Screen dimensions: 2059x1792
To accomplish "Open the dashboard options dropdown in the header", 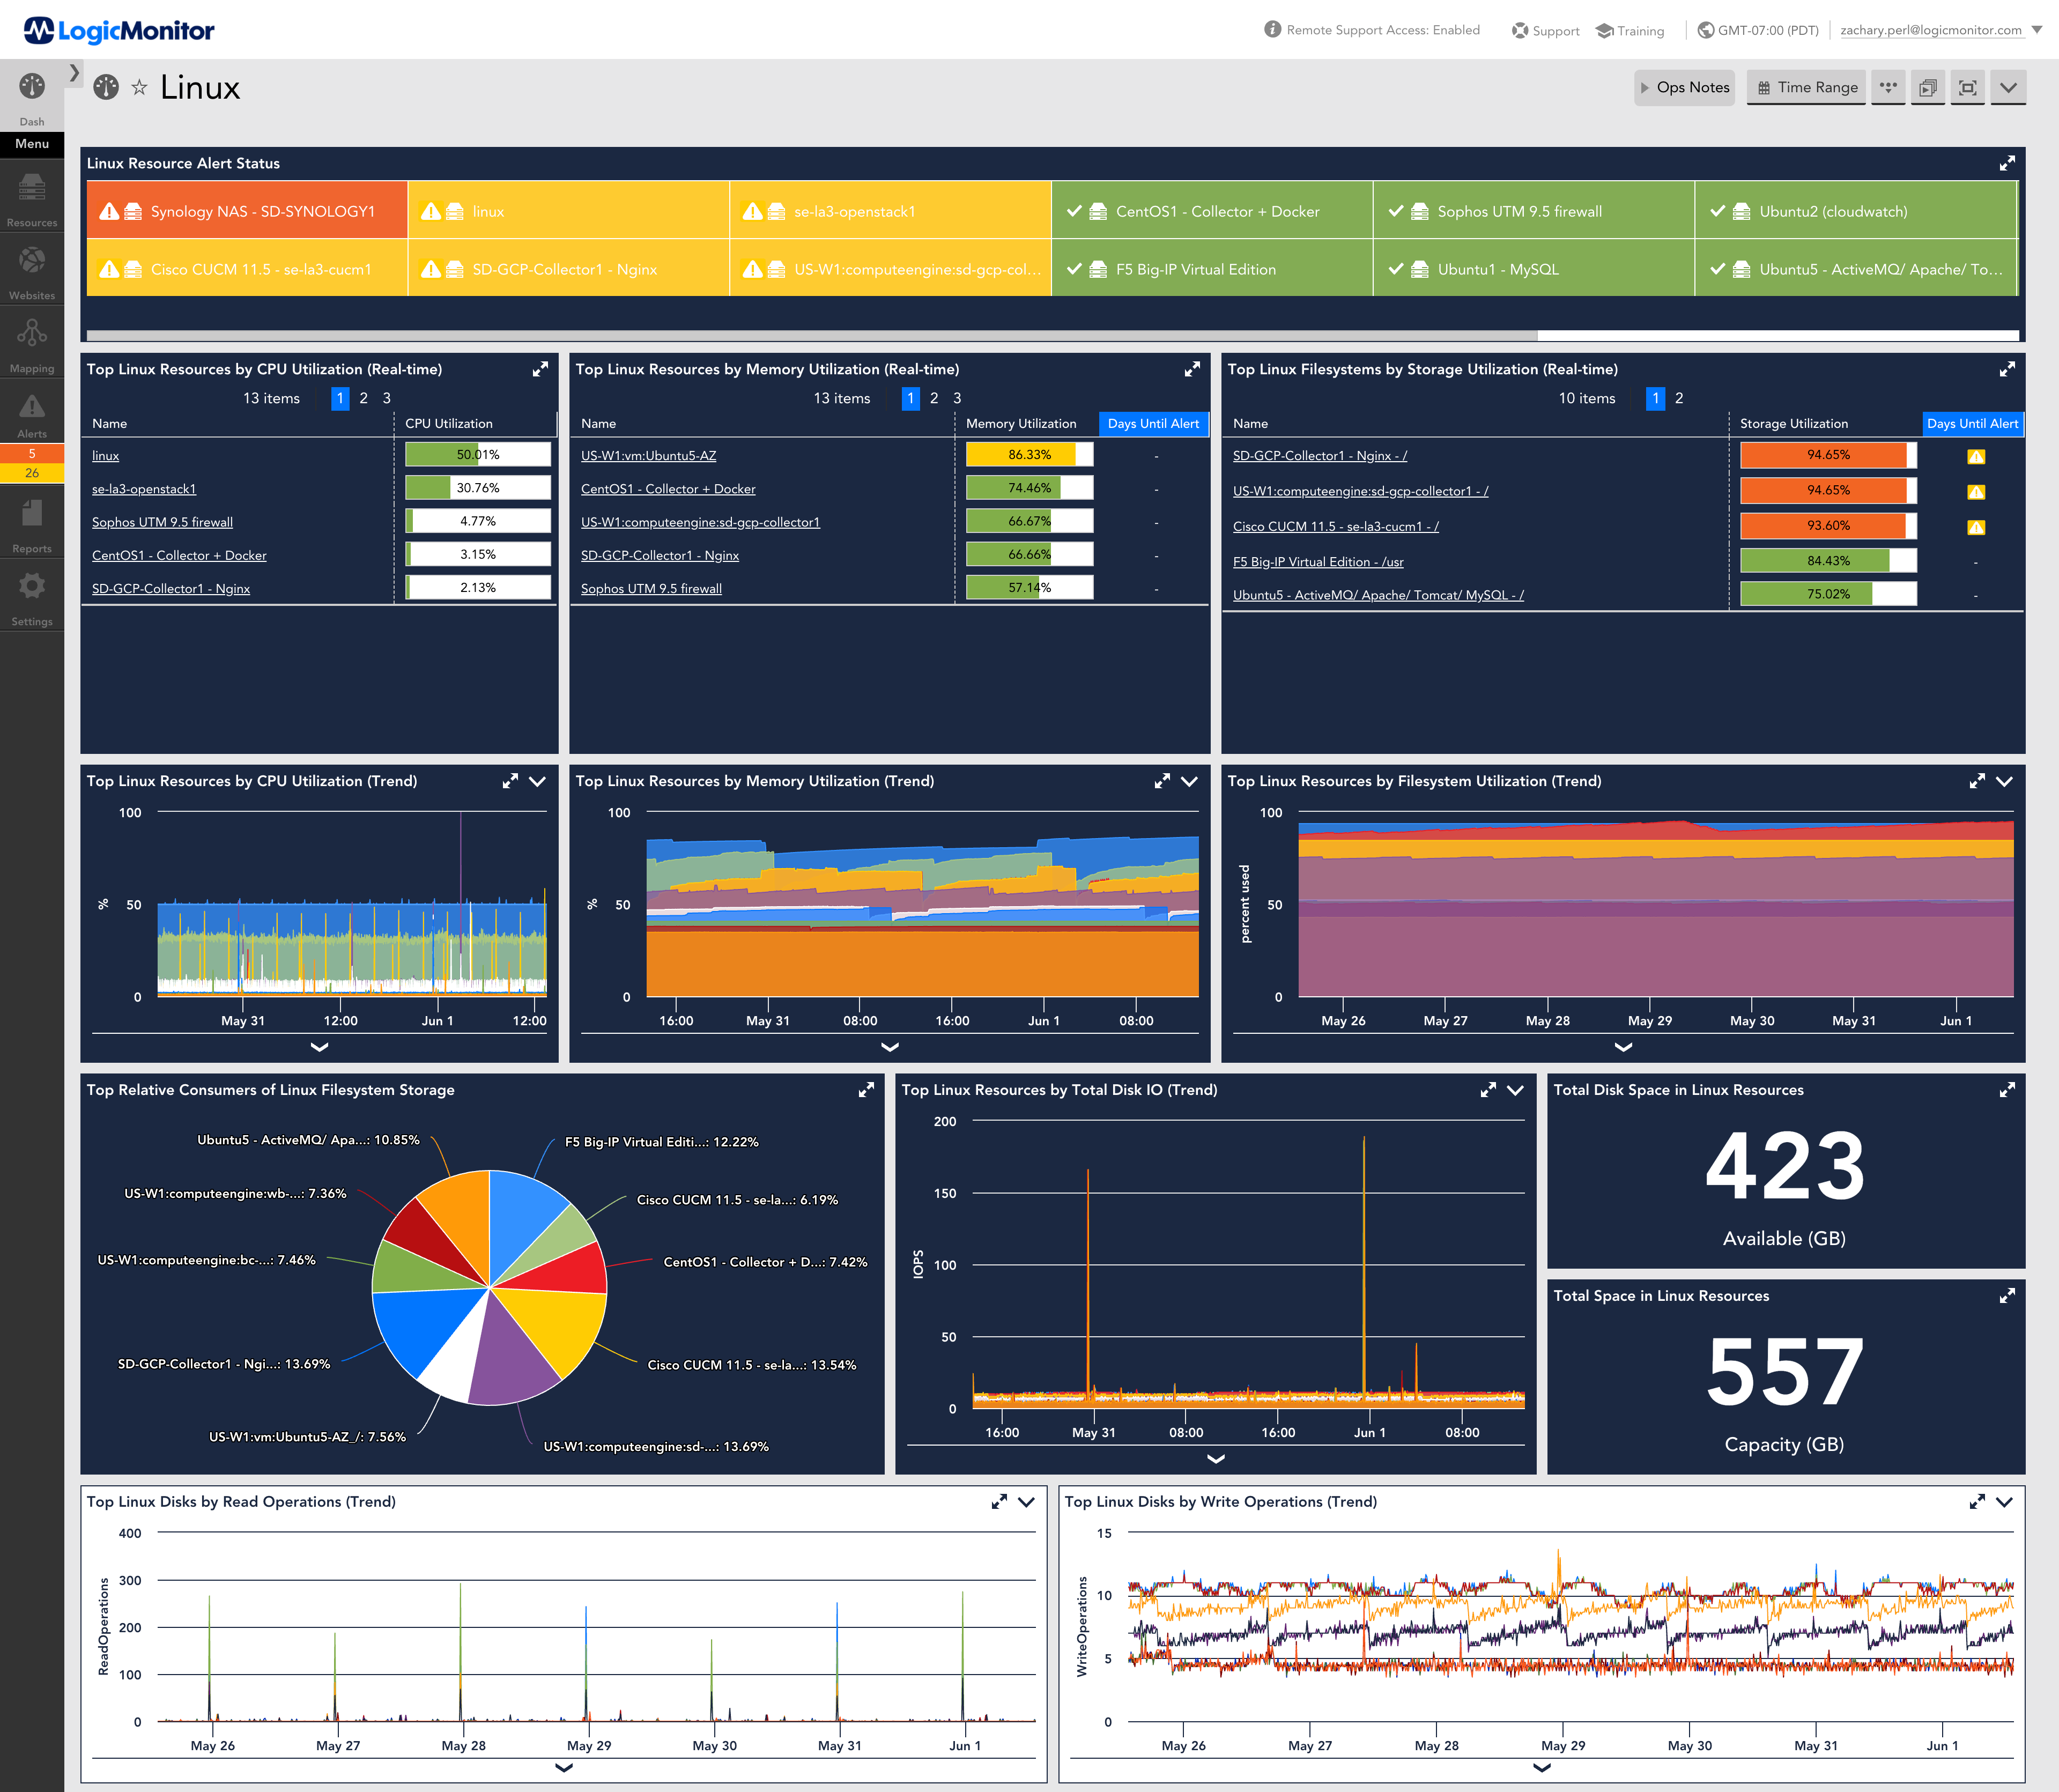I will pos(2008,87).
